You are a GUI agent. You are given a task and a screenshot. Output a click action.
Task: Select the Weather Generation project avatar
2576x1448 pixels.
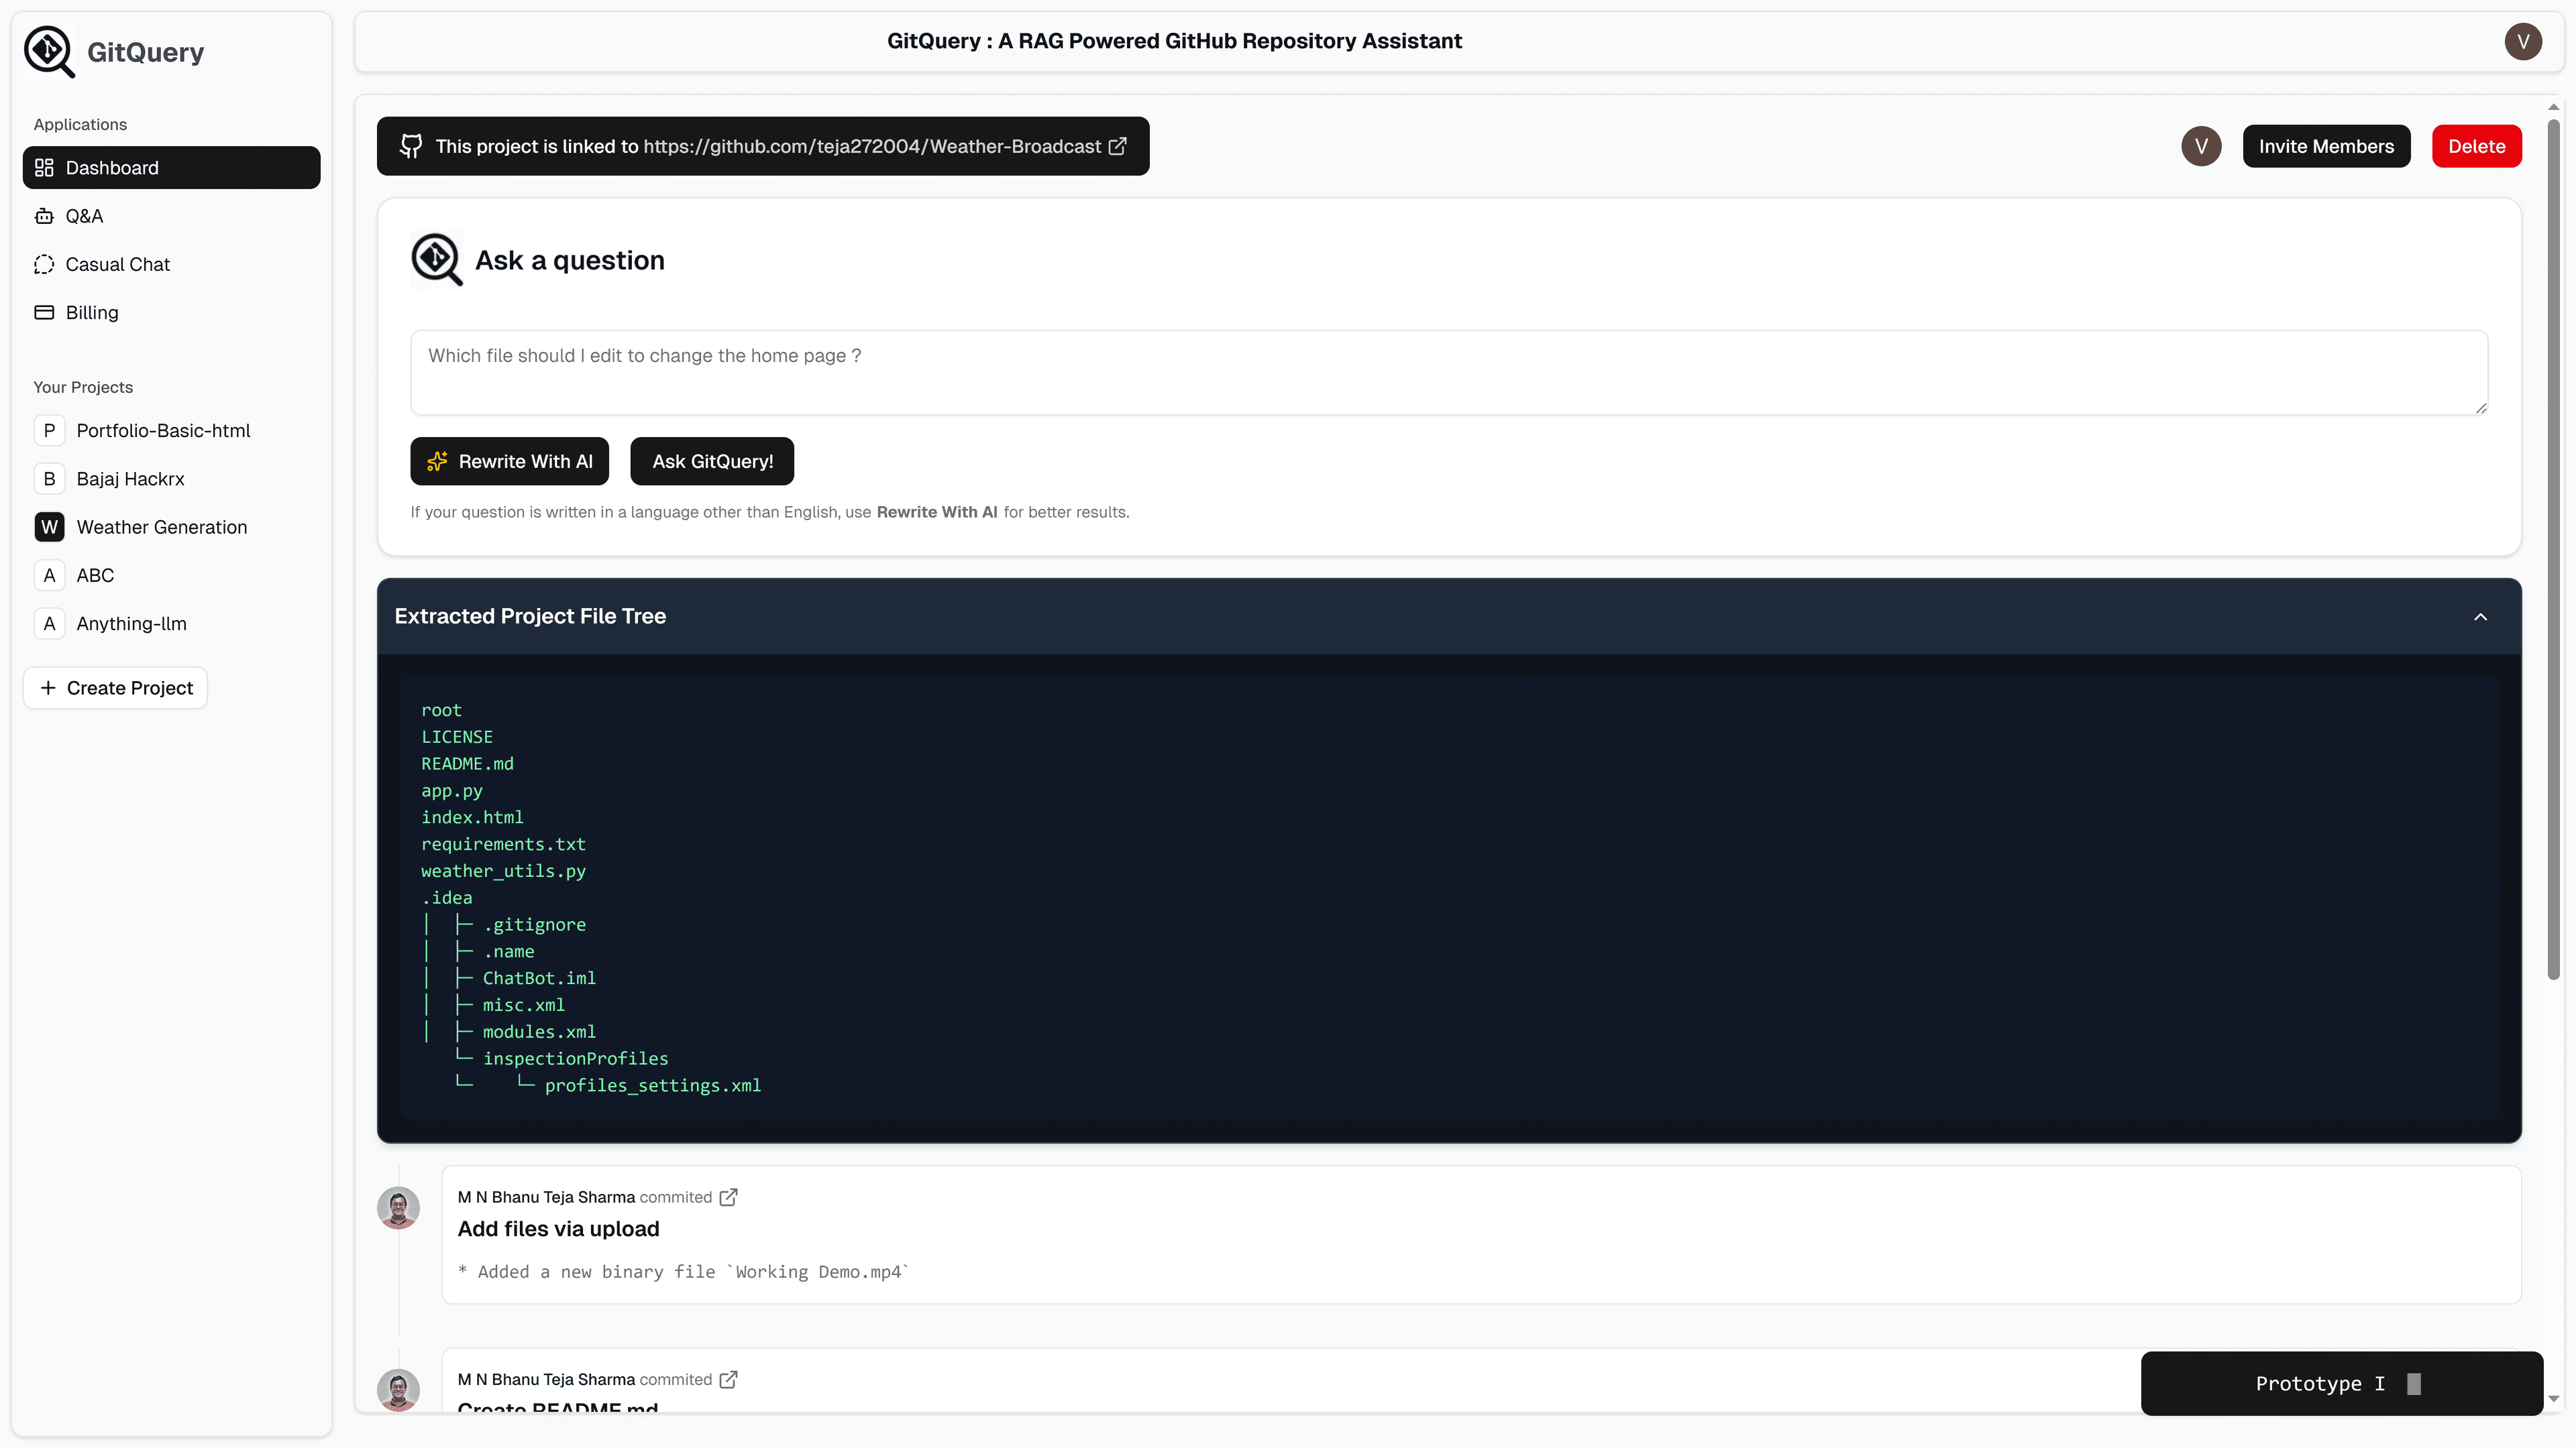click(49, 527)
